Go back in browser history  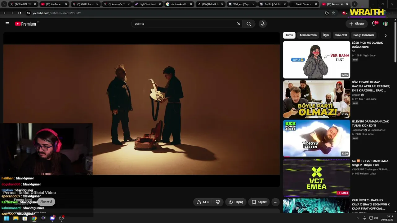pos(5,13)
